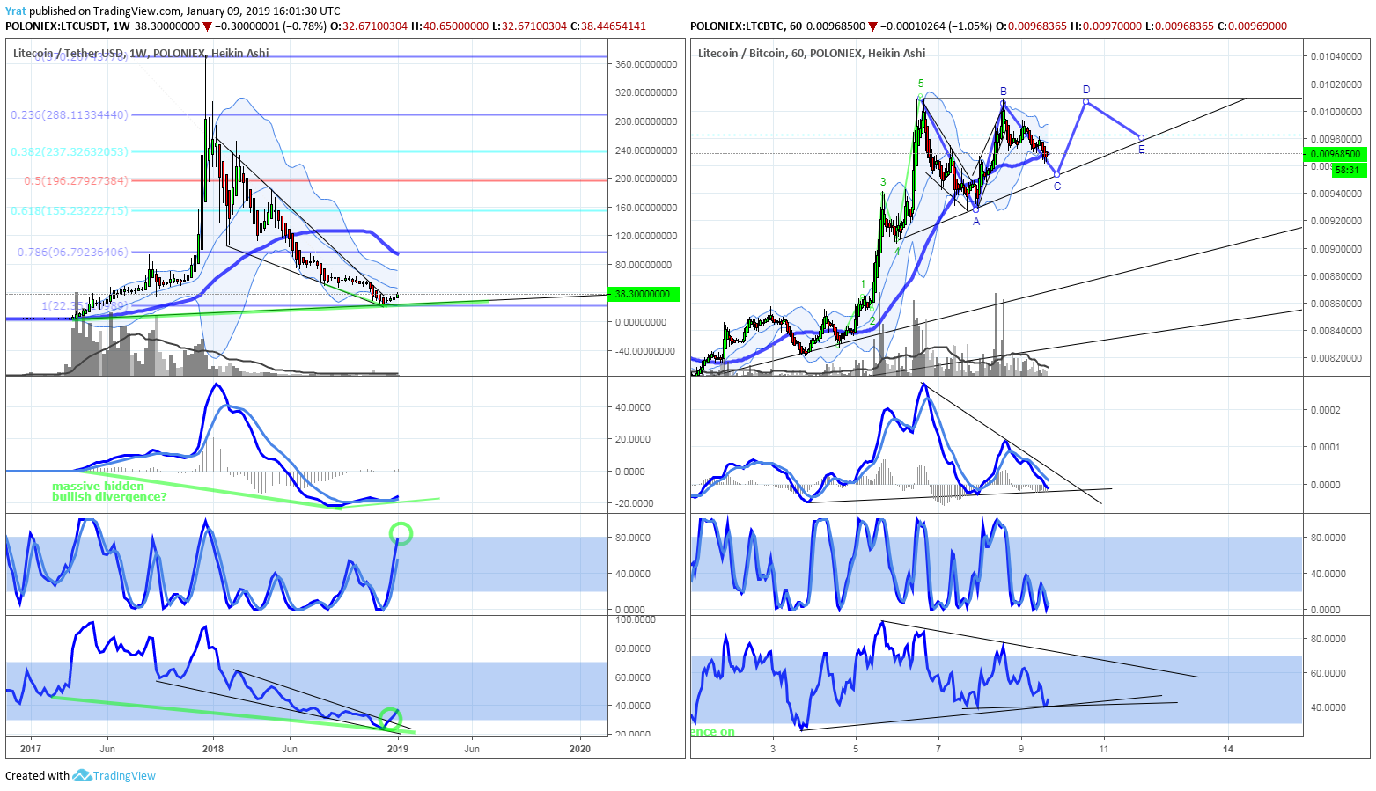Image resolution: width=1376 pixels, height=791 pixels.
Task: Click the 14 date label on the LTCBTC time axis
Action: tap(1228, 749)
